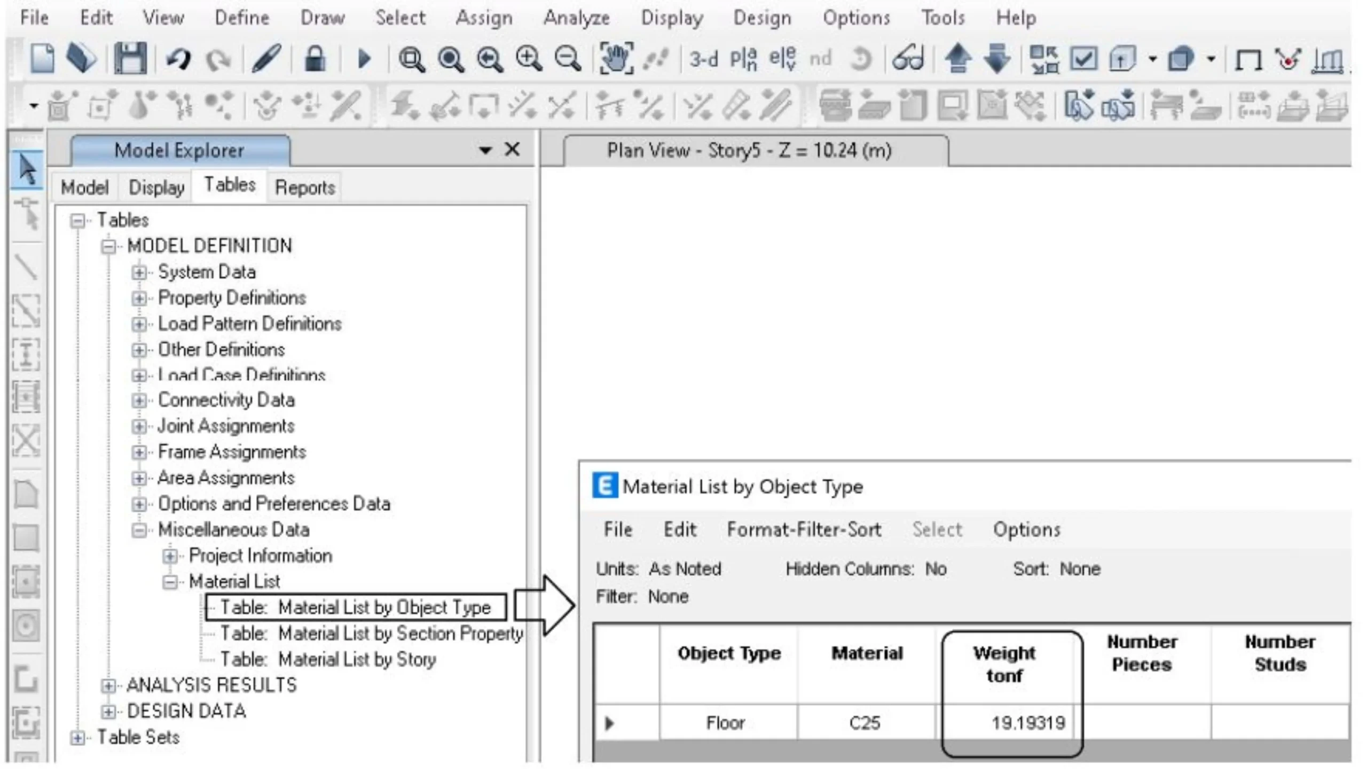Click the Weight tonf column header
Viewport: 1367px width, 781px height.
pyautogui.click(x=1004, y=664)
